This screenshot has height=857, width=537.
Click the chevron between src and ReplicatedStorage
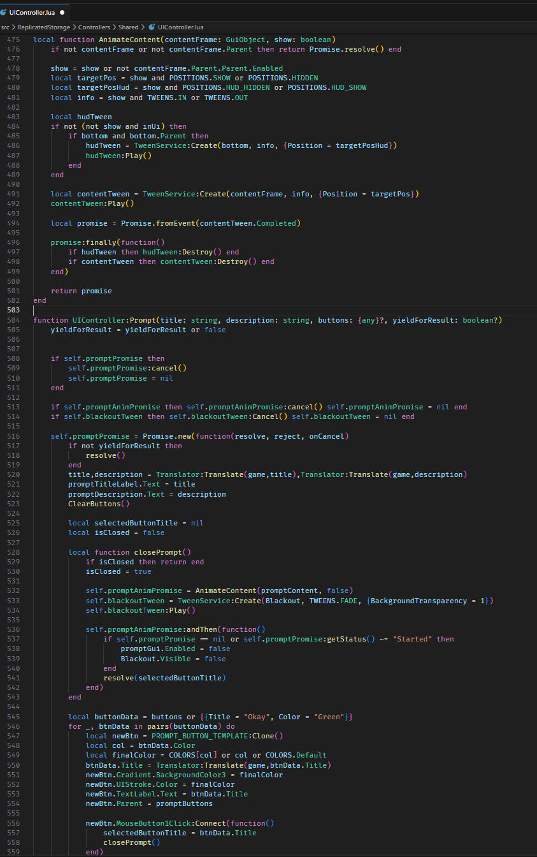click(14, 27)
